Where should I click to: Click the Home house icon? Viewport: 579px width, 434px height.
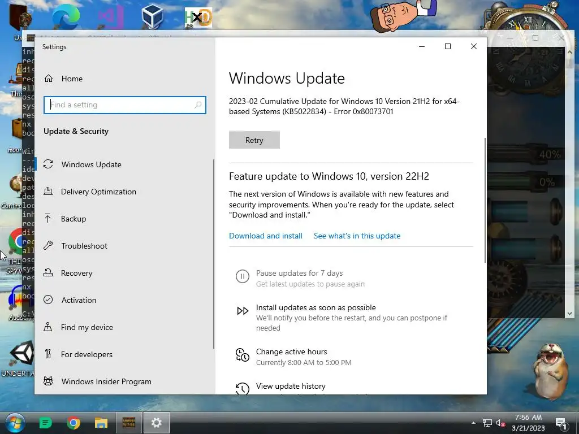49,79
